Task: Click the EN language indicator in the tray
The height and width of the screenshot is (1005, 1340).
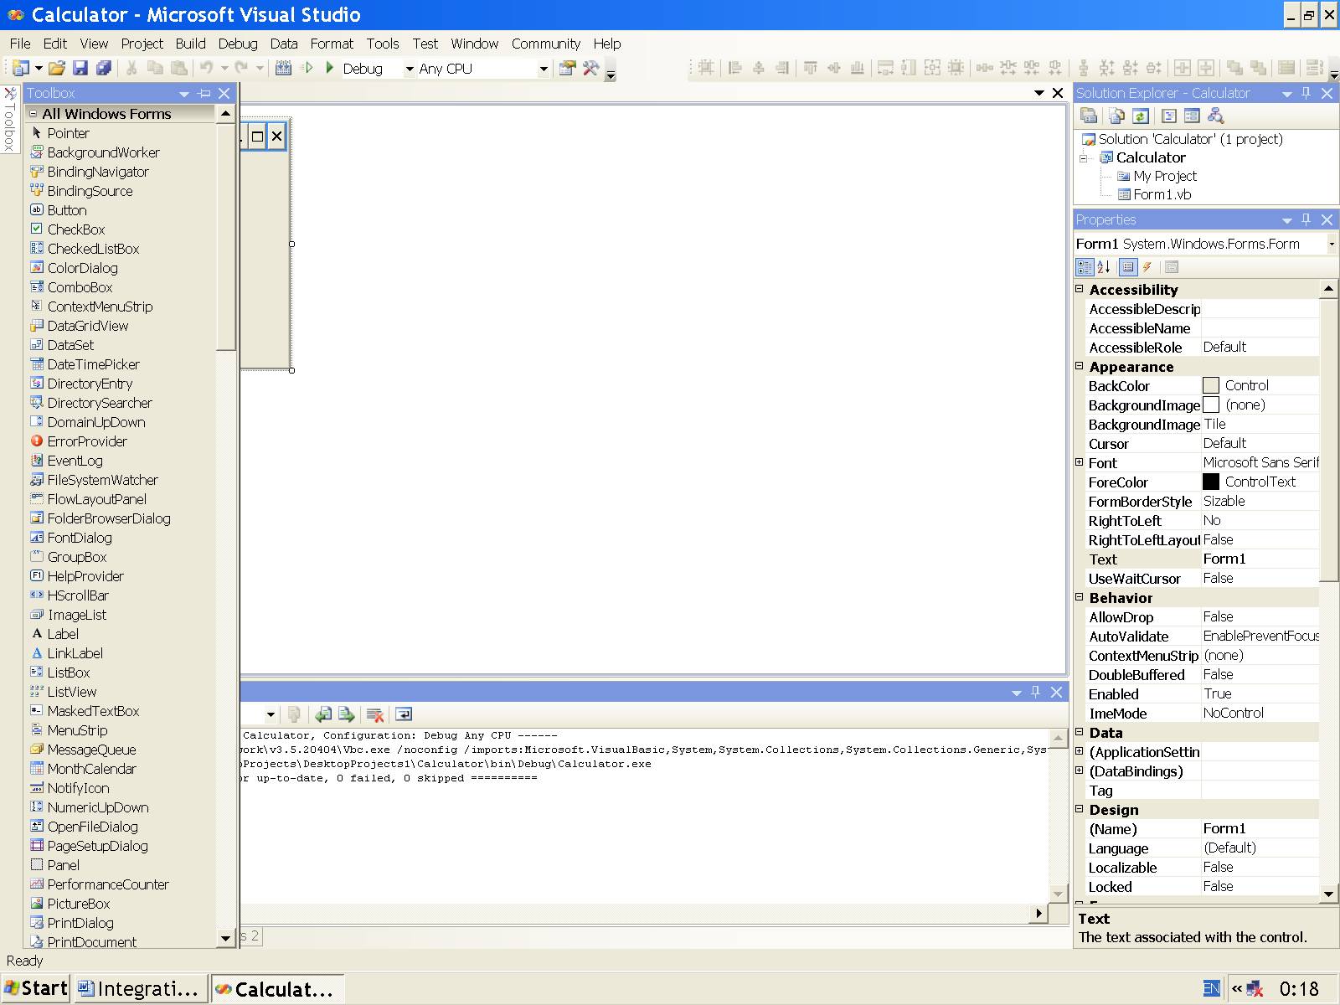Action: coord(1211,989)
